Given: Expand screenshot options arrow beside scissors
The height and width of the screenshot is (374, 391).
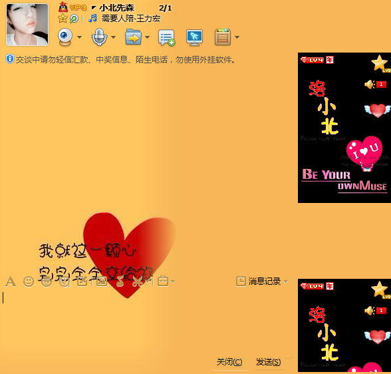Looking at the screenshot, I should click(x=148, y=282).
